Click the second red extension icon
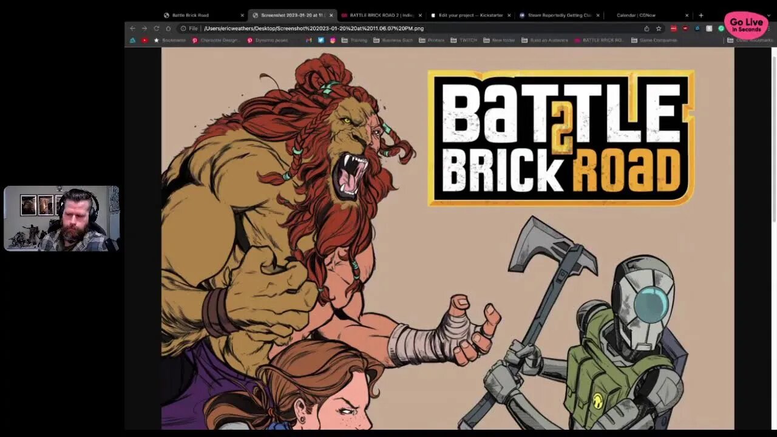This screenshot has width=777, height=437. click(685, 29)
